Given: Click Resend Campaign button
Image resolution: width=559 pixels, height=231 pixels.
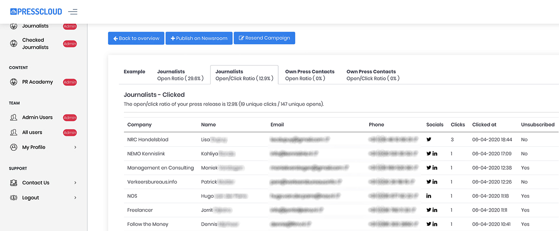Looking at the screenshot, I should (264, 38).
